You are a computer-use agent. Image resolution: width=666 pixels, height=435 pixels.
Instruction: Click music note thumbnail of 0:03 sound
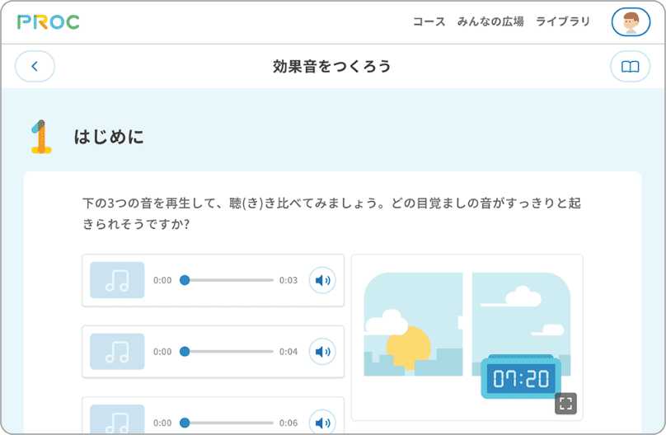point(117,280)
